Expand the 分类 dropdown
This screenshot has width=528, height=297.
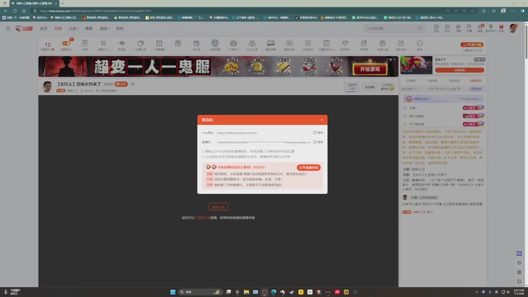tap(74, 28)
